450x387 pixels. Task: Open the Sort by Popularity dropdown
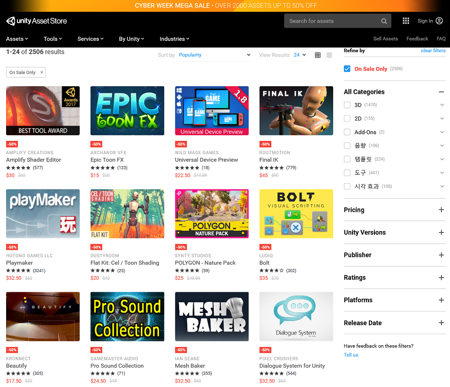click(x=214, y=55)
